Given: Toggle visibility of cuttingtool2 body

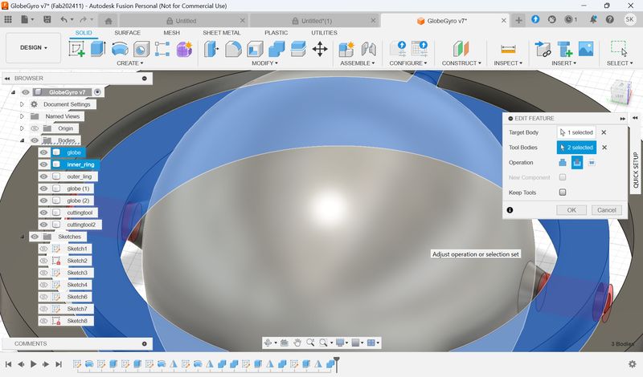Looking at the screenshot, I should pos(44,225).
